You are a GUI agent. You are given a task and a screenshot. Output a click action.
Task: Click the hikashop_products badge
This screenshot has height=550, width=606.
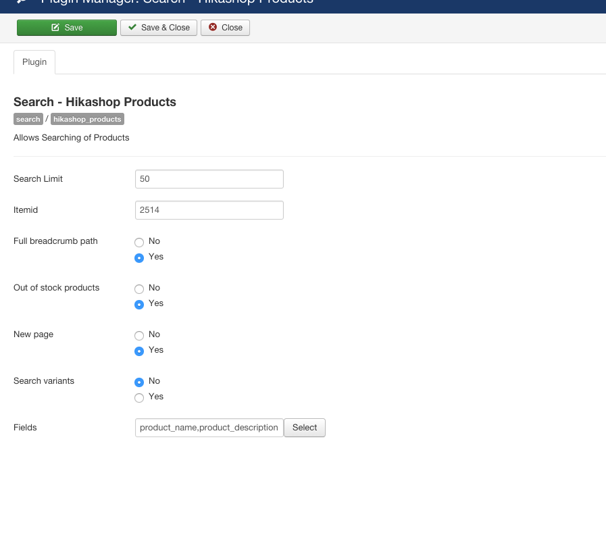point(87,120)
